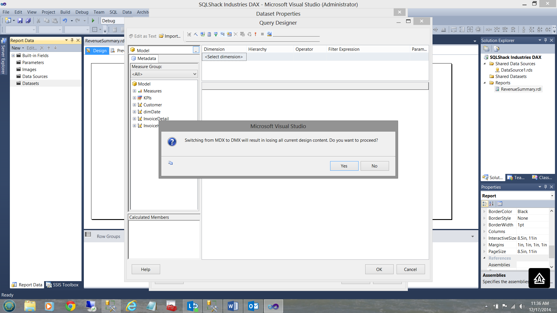Switch to the Metadata tab
Screen dimensions: 557x313
144,58
